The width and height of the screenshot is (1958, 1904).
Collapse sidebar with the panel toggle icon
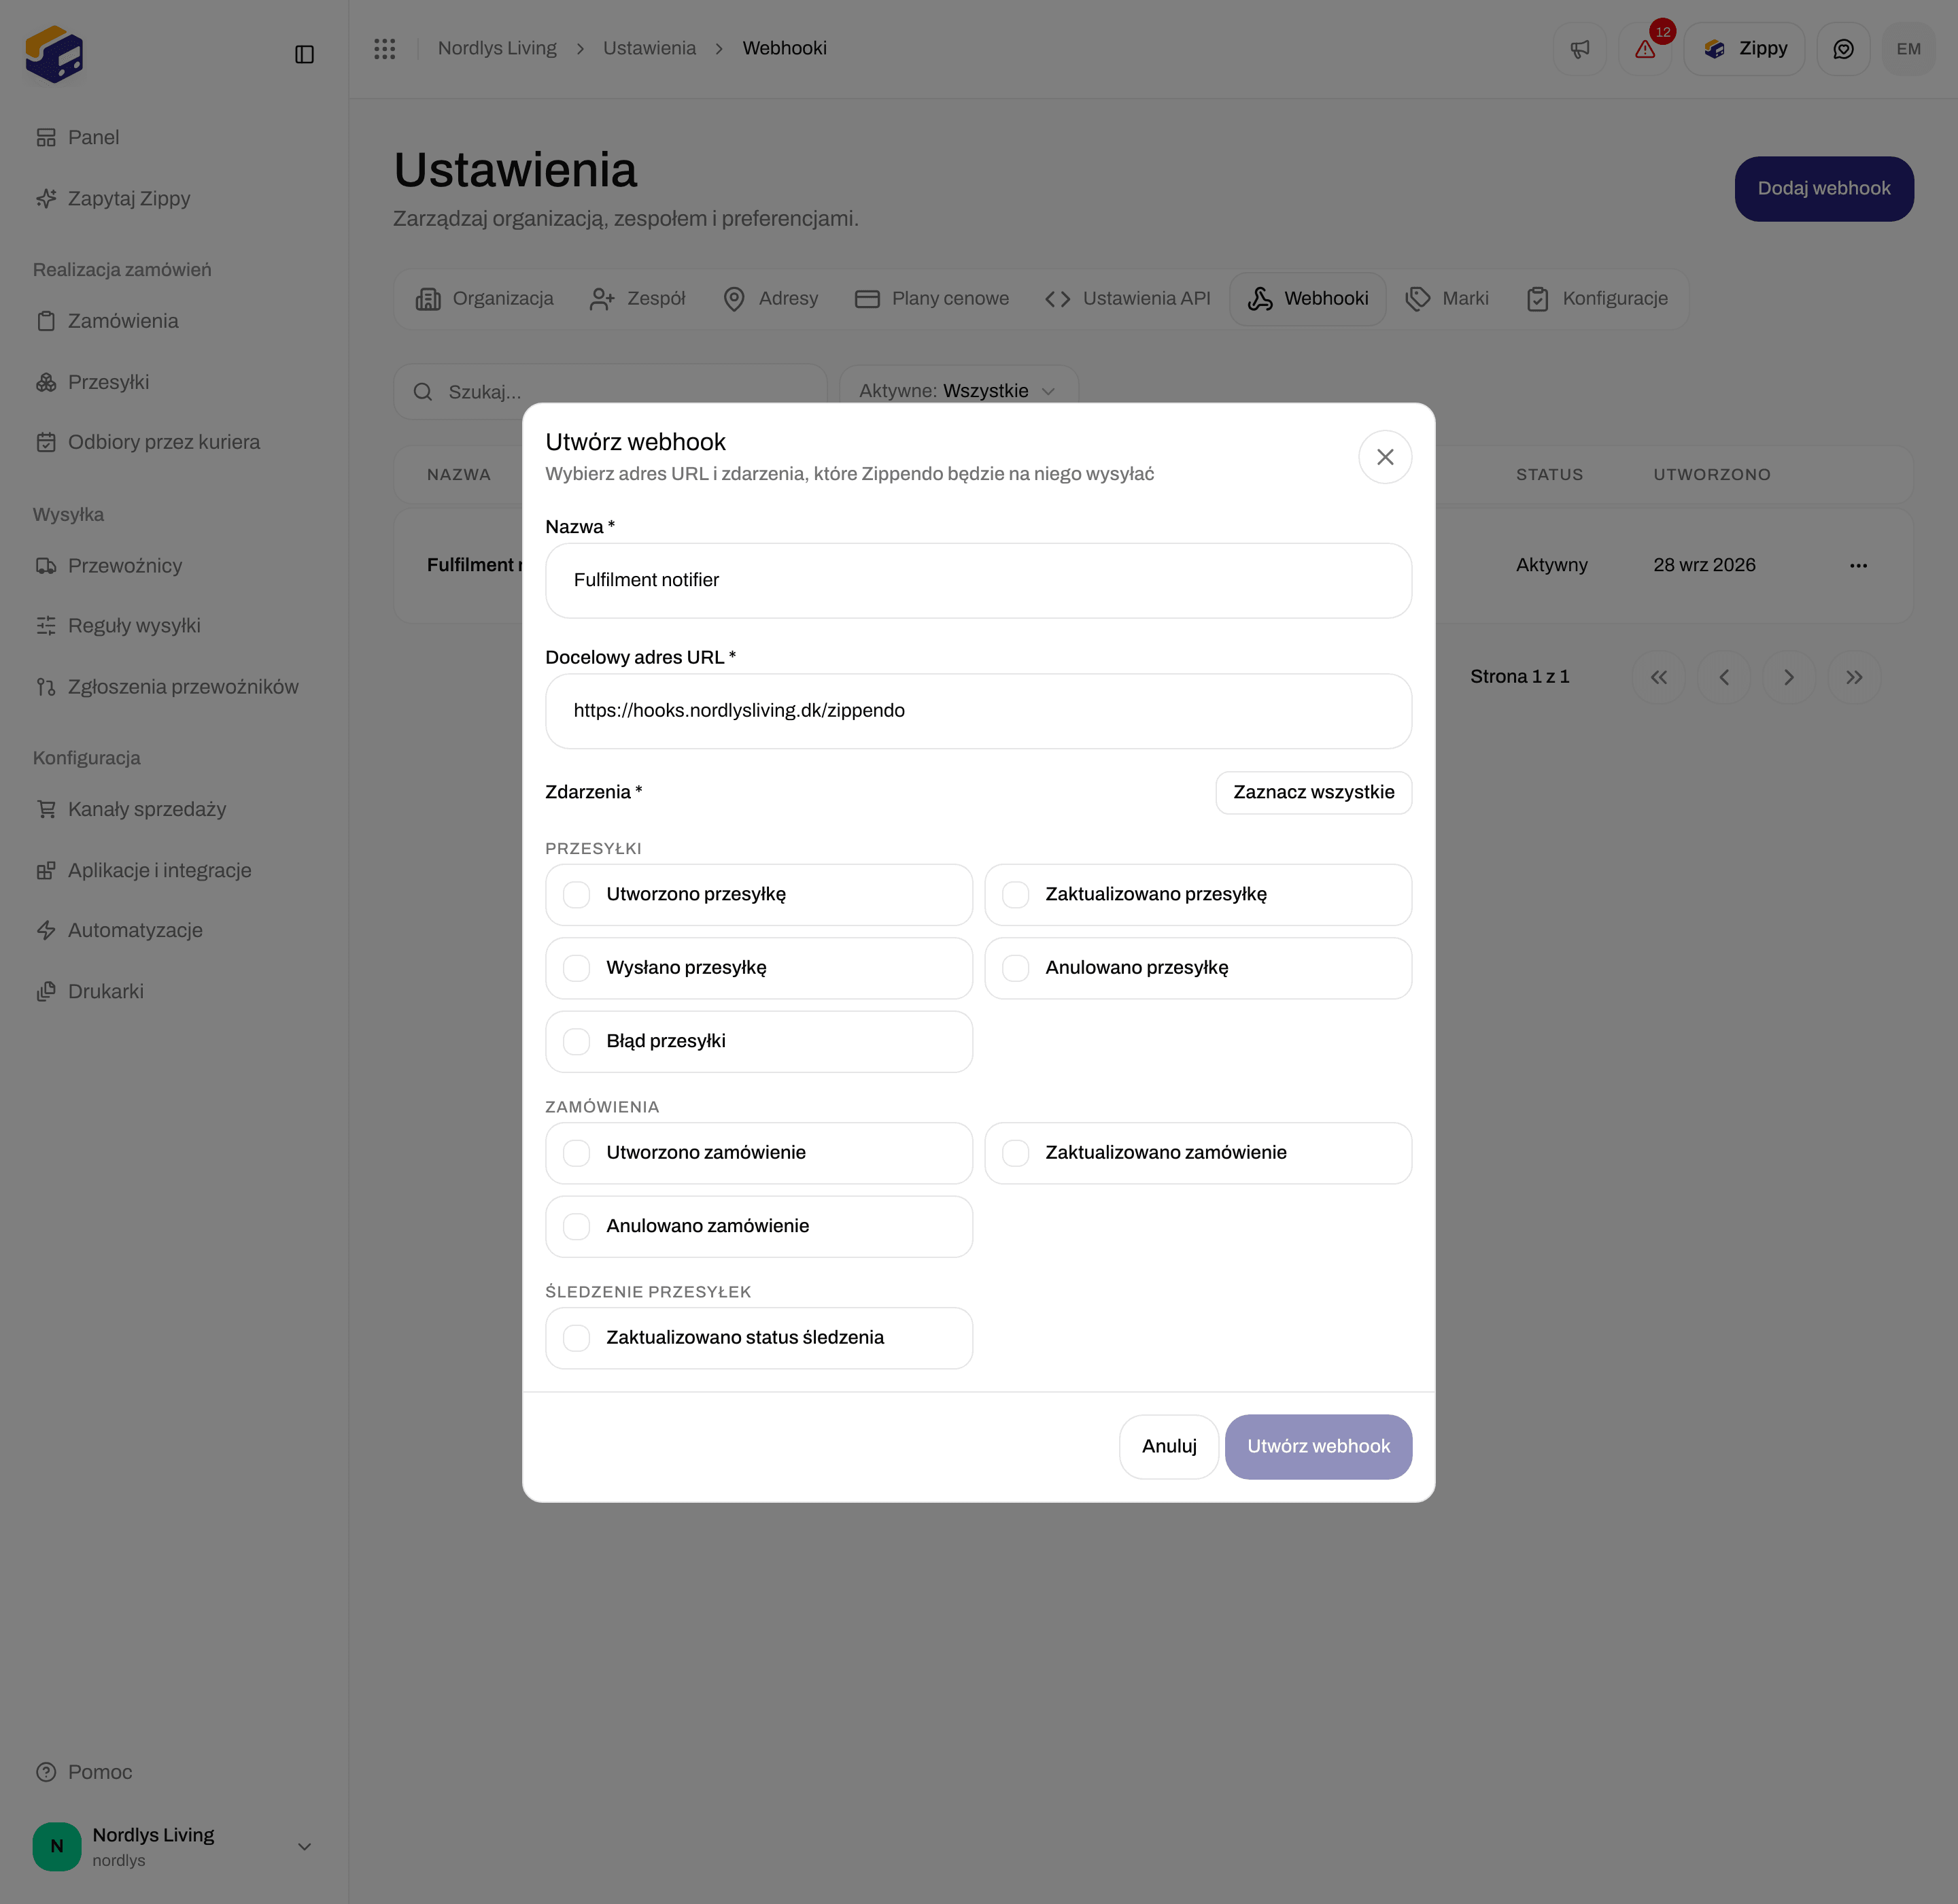click(x=305, y=54)
